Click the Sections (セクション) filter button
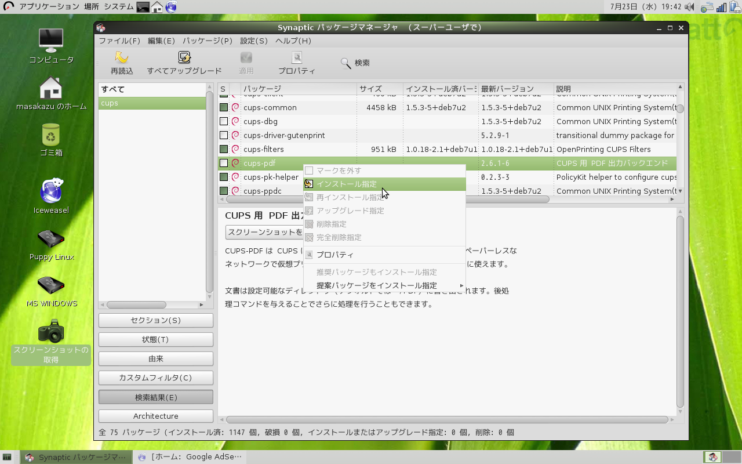Viewport: 742px width, 464px height. pyautogui.click(x=156, y=320)
